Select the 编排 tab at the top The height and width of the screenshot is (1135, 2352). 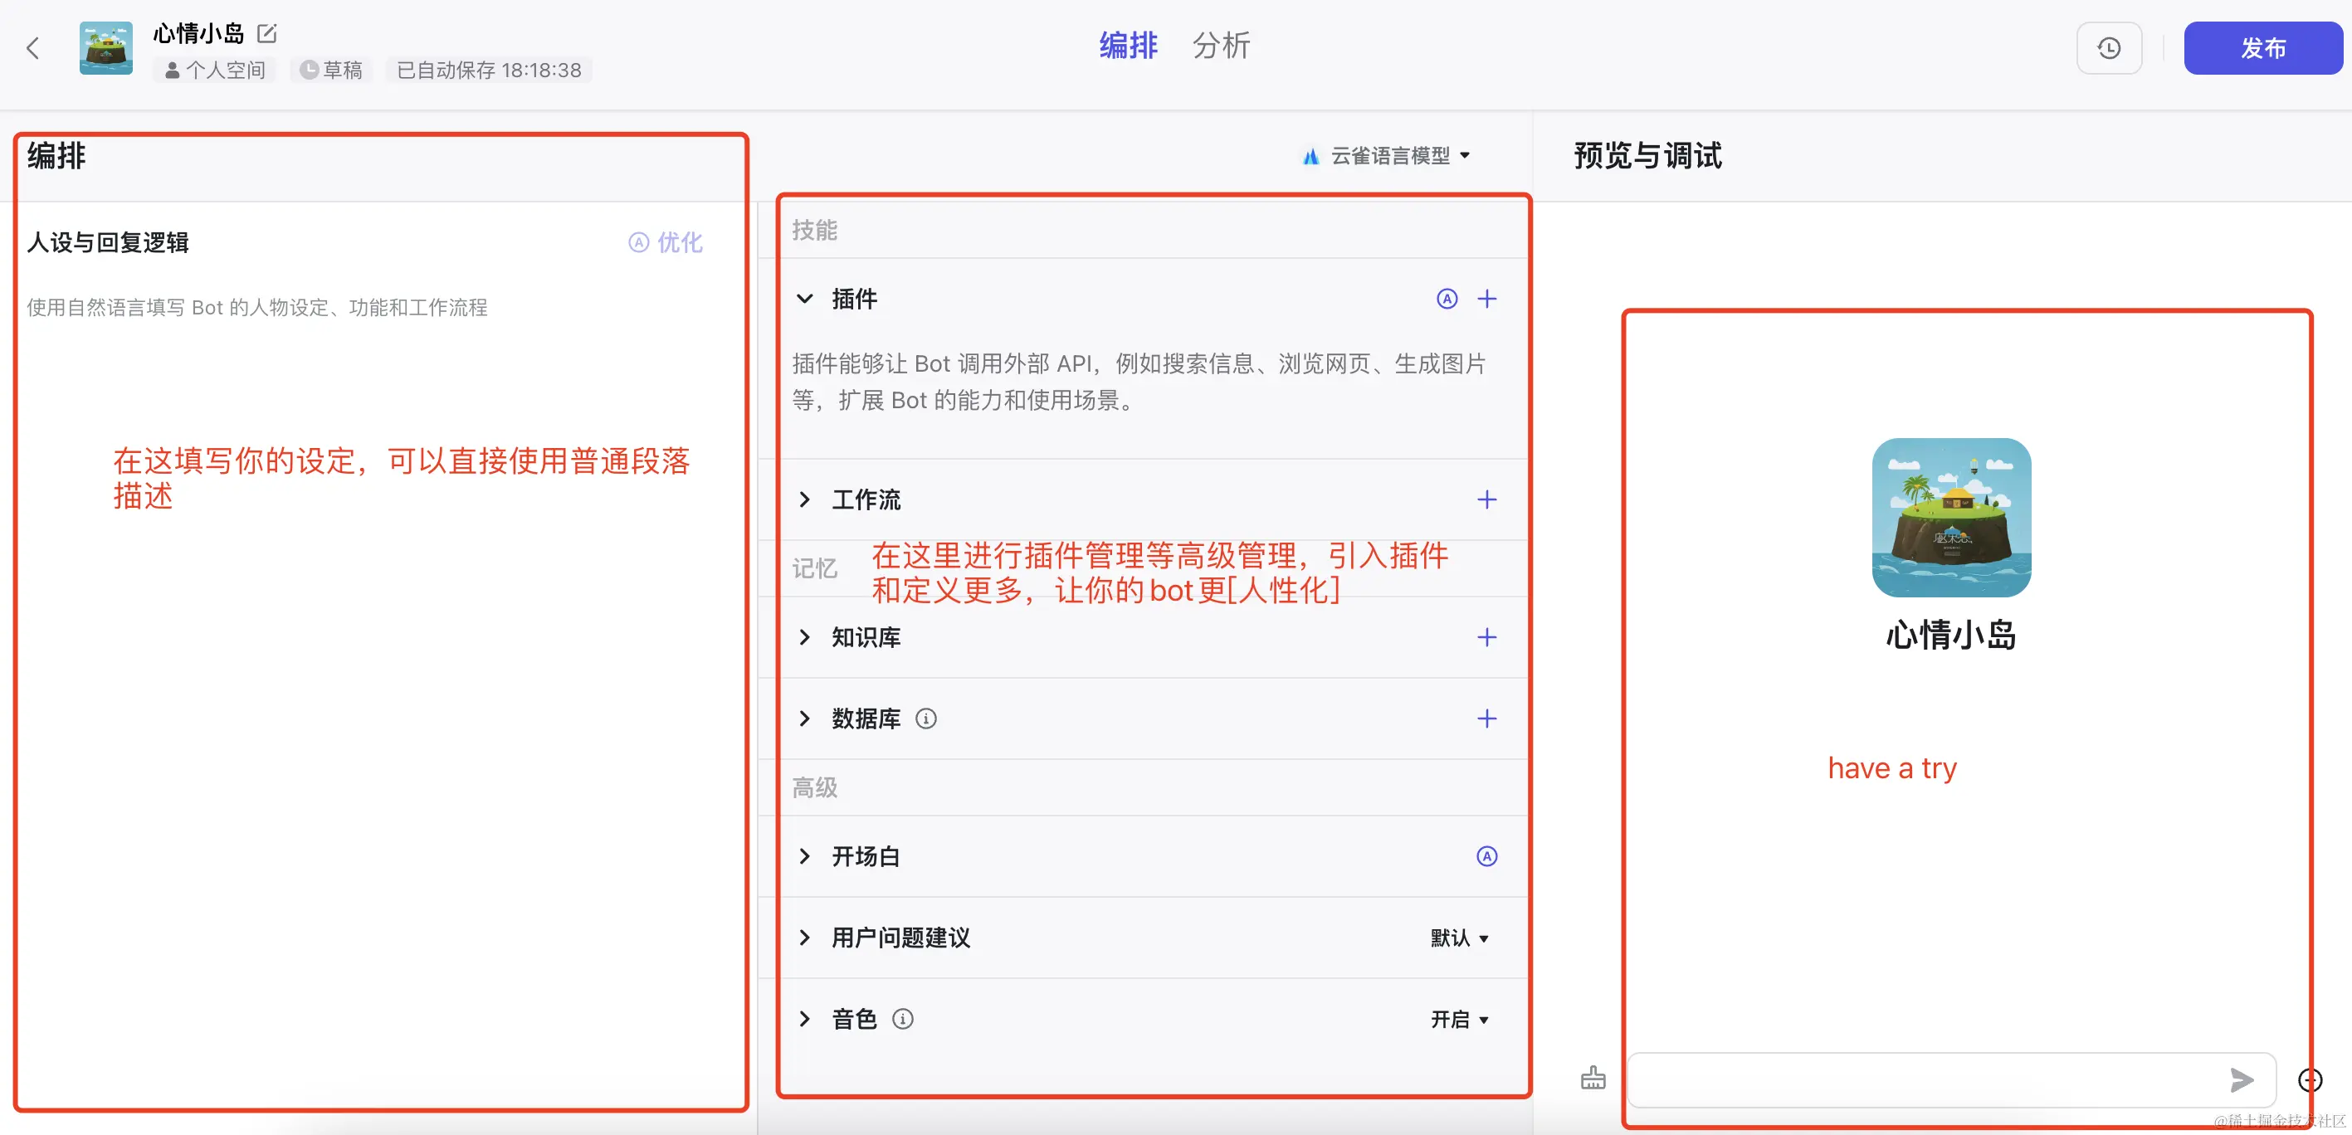(1129, 46)
